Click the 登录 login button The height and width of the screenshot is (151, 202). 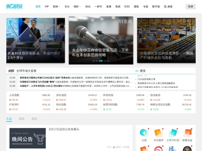[191, 7]
